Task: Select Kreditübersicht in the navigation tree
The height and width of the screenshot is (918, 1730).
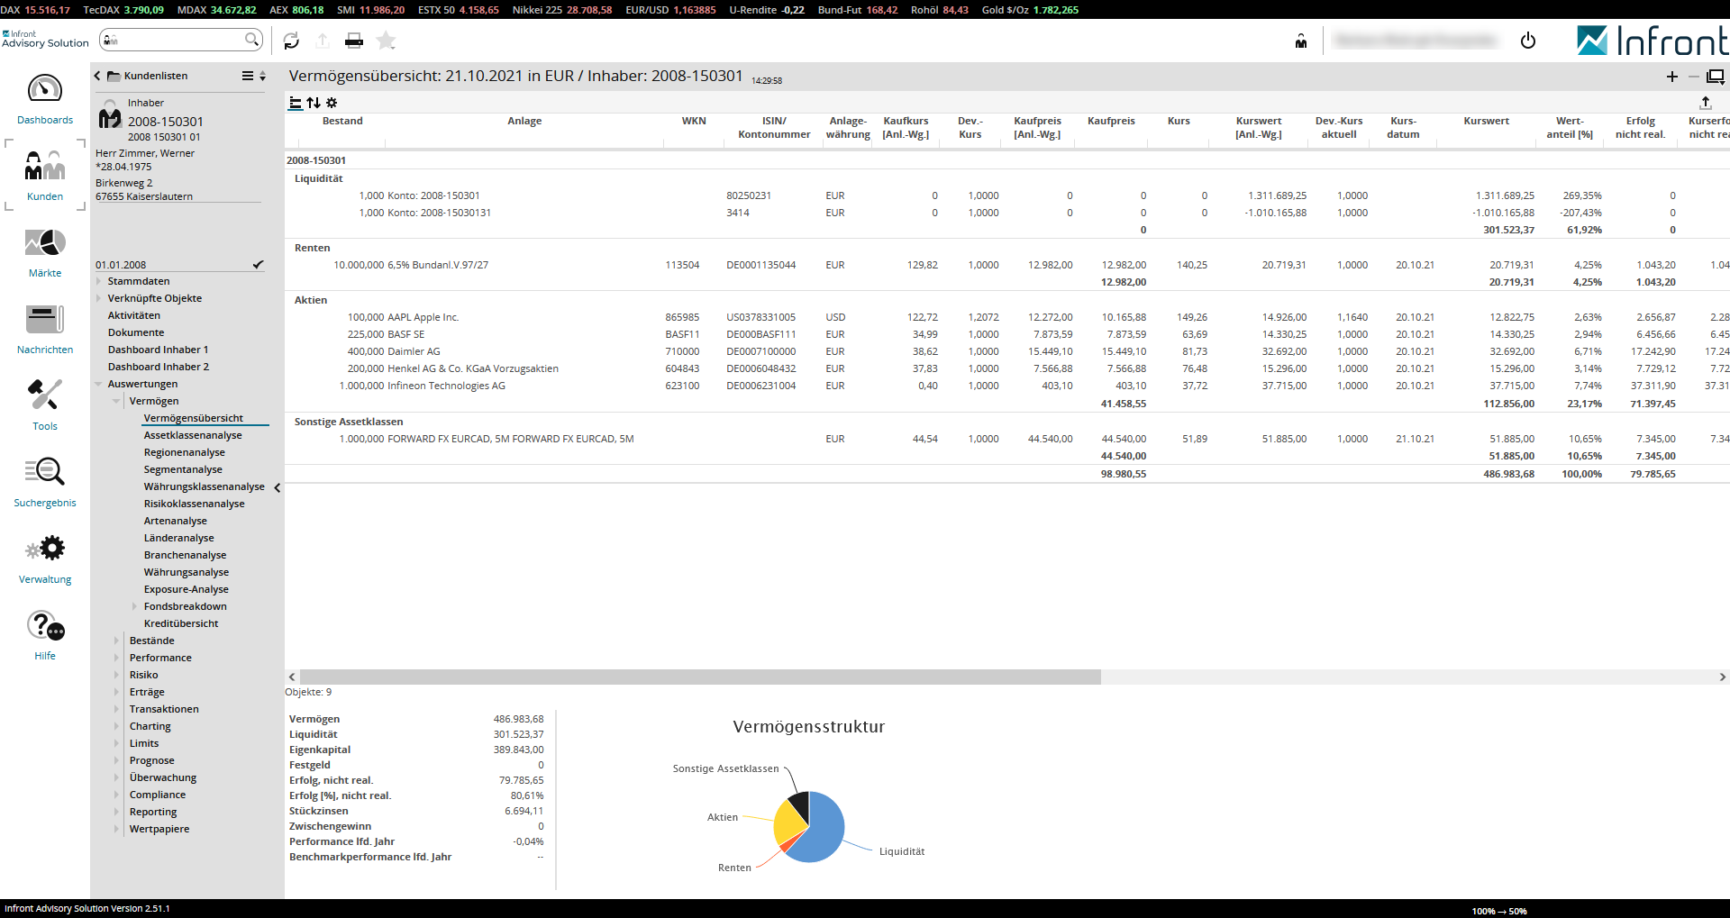Action: click(181, 623)
